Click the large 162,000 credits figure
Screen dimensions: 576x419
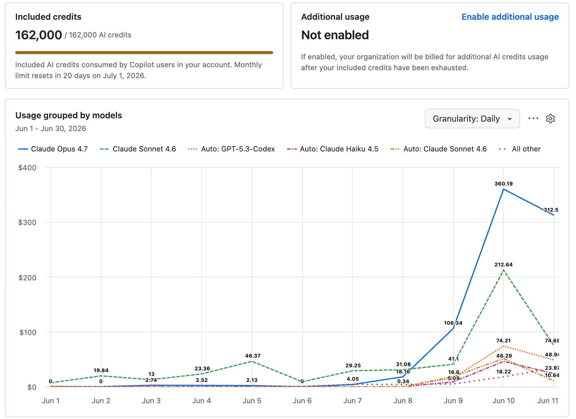coord(39,35)
